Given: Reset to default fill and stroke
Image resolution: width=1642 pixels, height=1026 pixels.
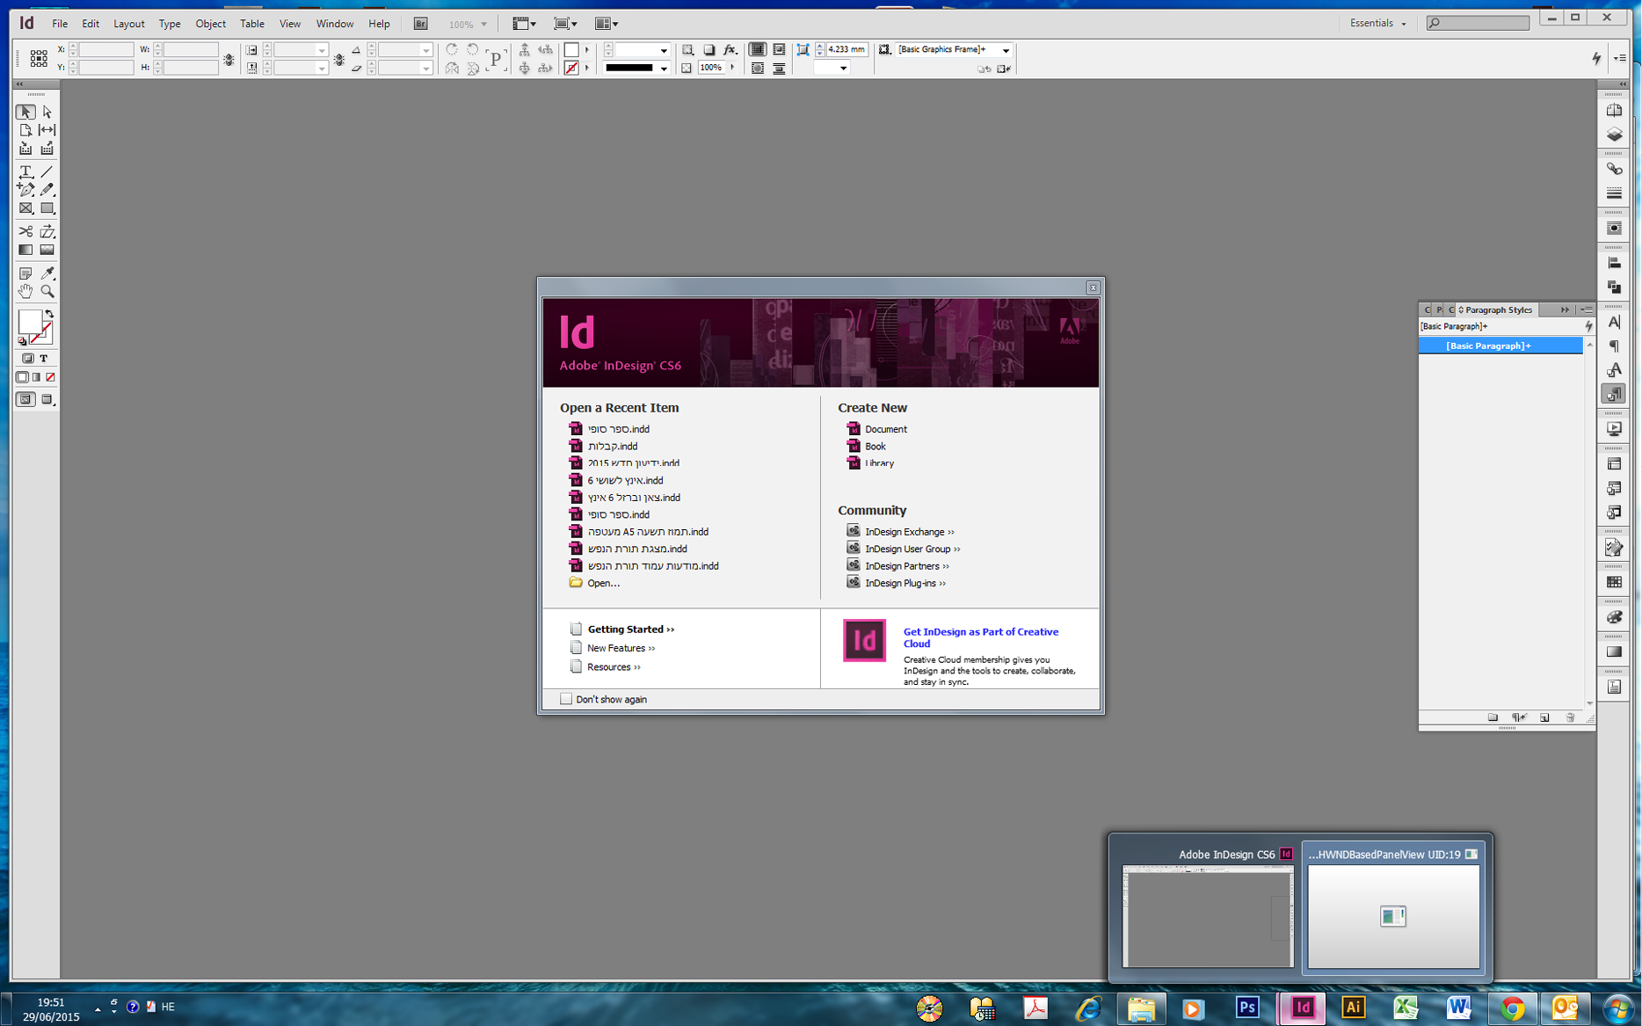Looking at the screenshot, I should coord(22,341).
